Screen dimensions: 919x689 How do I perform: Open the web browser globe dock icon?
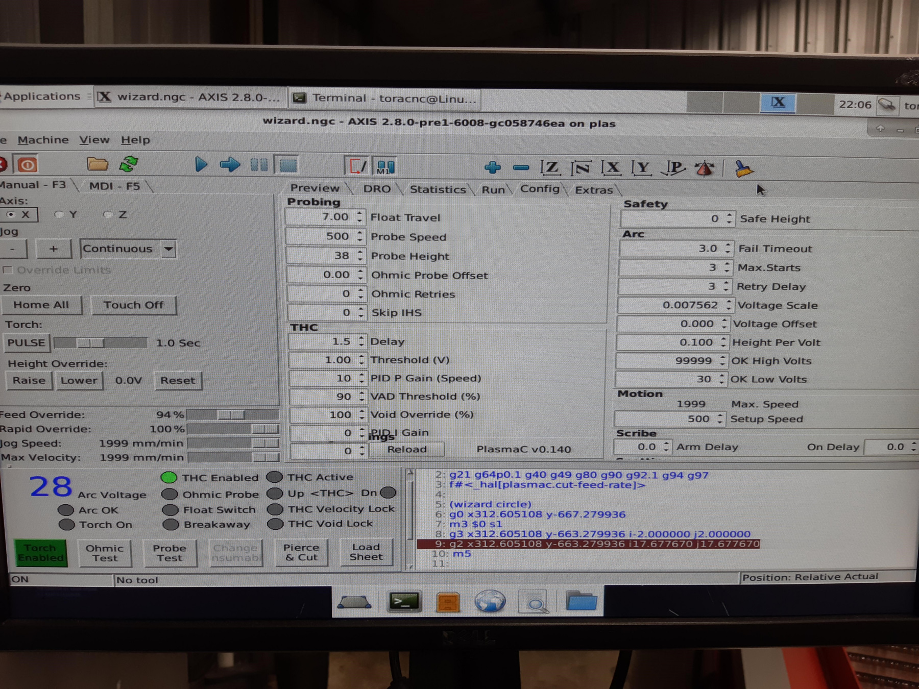pyautogui.click(x=490, y=601)
